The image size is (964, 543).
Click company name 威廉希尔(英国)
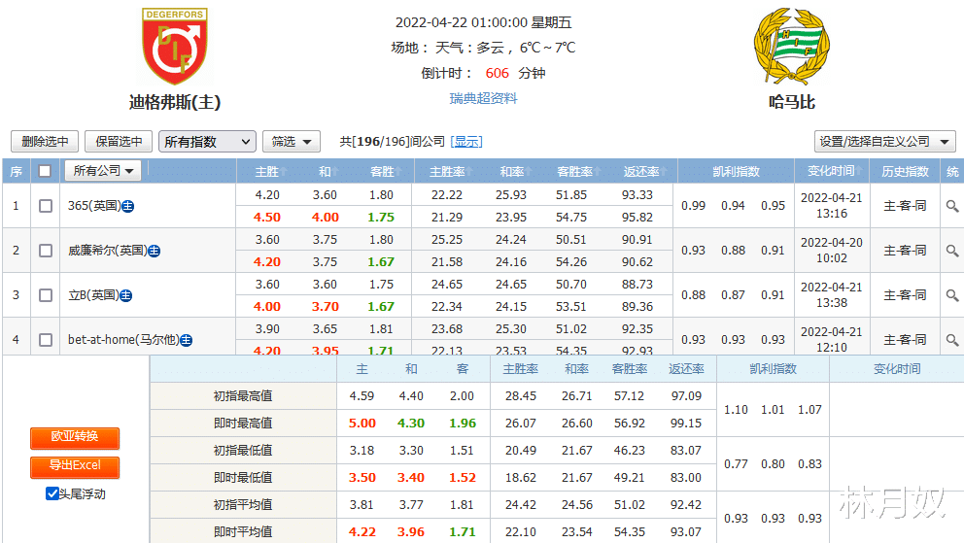coord(107,251)
